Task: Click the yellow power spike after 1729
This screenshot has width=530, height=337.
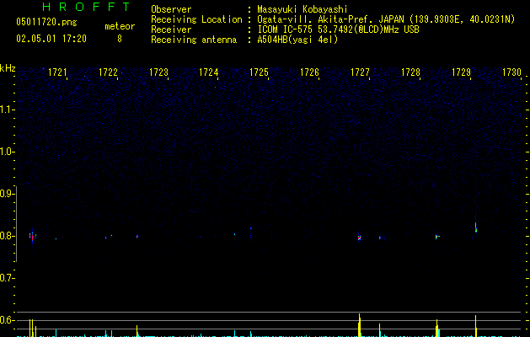Action: point(476,326)
